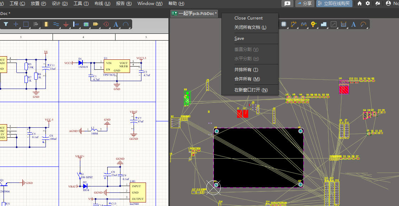Select the place wire tool icon
Screen dimensions: 399x206
tap(56, 24)
